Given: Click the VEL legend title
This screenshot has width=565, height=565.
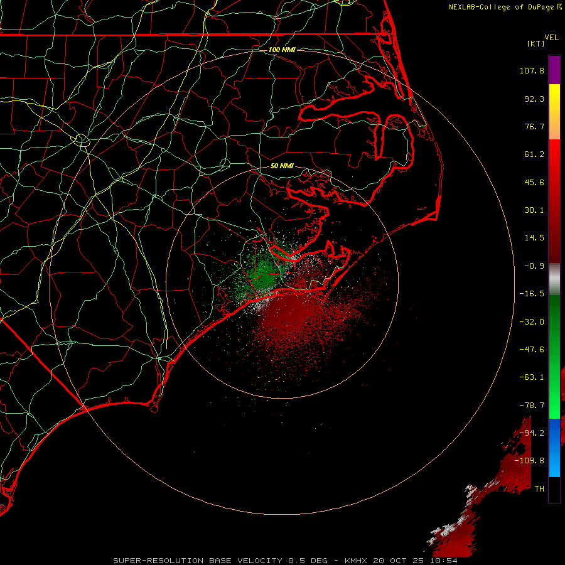Looking at the screenshot, I should coord(552,37).
